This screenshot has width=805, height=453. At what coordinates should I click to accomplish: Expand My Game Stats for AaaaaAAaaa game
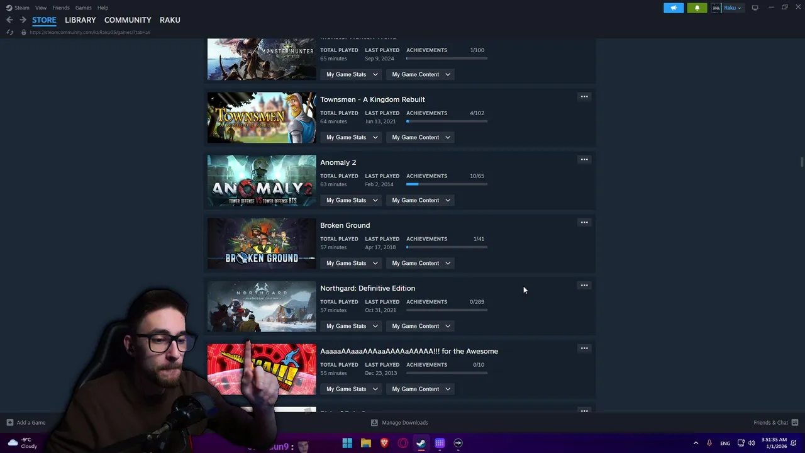352,389
